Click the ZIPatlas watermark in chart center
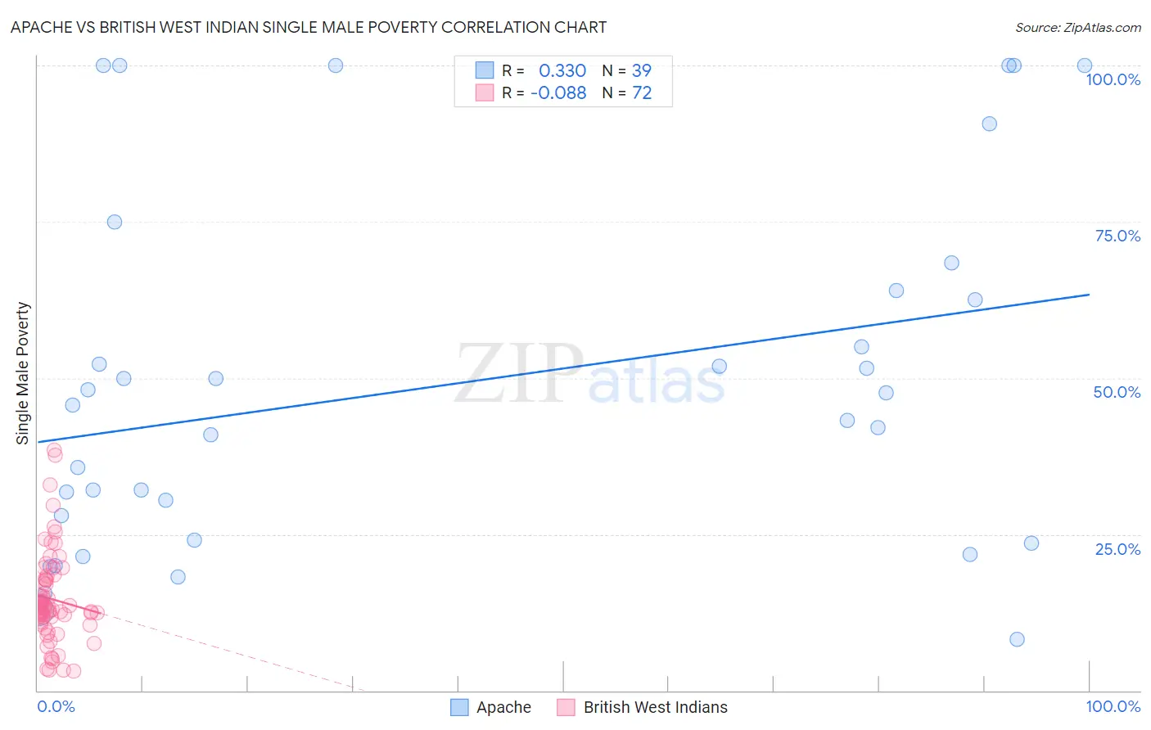 pos(589,375)
